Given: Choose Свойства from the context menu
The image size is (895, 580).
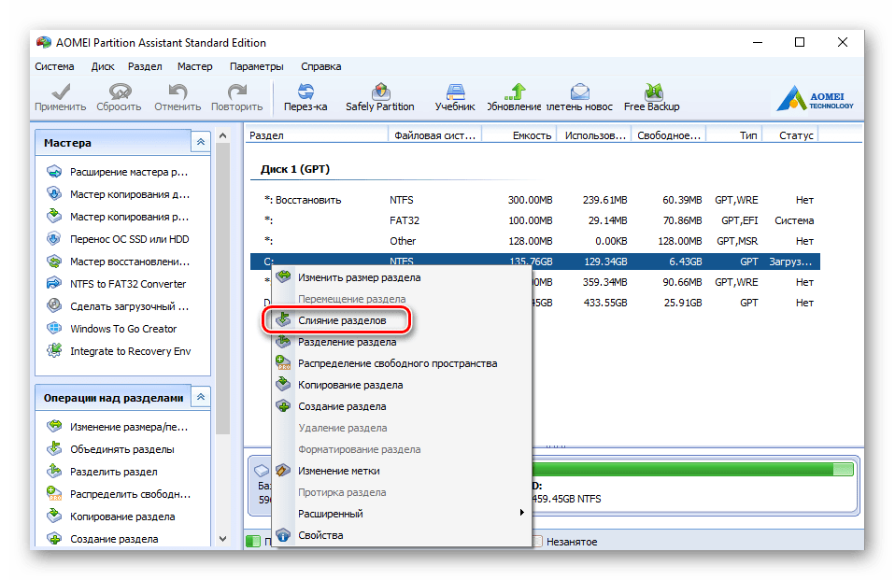Looking at the screenshot, I should tap(320, 535).
